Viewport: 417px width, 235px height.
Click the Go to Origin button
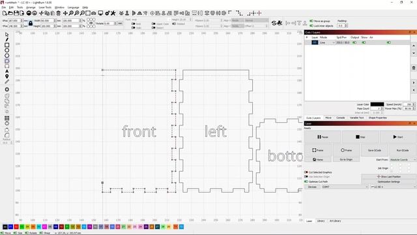click(346, 159)
